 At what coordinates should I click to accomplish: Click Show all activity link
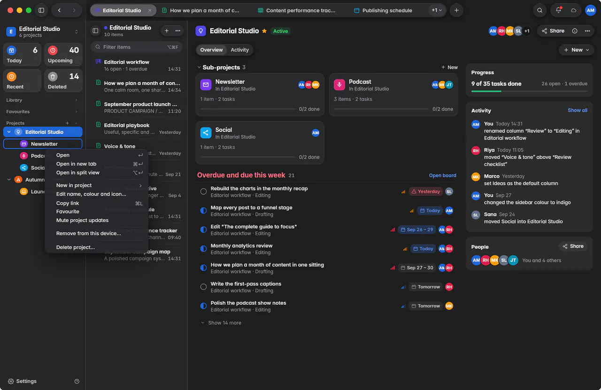578,110
